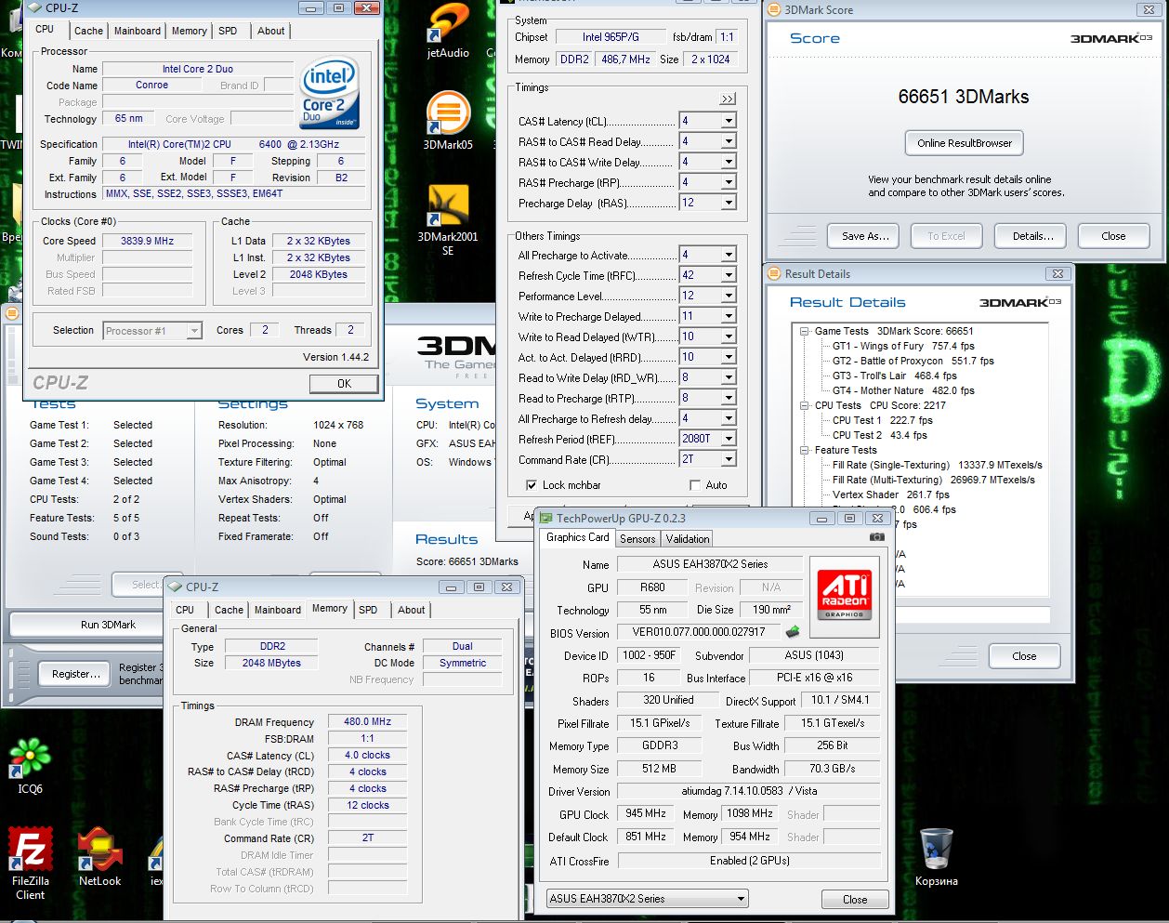The width and height of the screenshot is (1169, 923).
Task: Toggle the Auto checkbox in timings
Action: (x=695, y=485)
